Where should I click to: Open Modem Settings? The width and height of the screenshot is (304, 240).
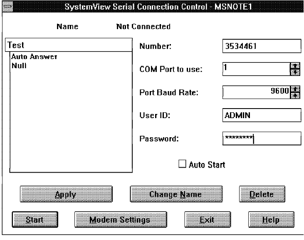click(x=121, y=220)
